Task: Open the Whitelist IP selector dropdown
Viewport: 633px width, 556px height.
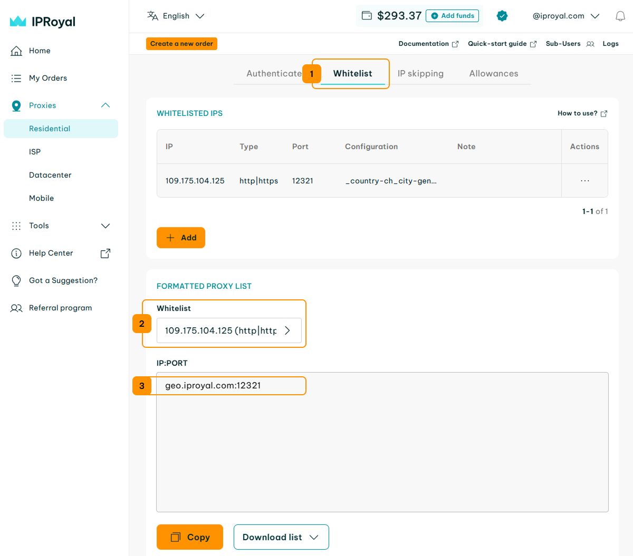Action: click(229, 330)
